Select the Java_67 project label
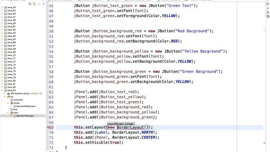This screenshot has width=270, height=152. [x=11, y=46]
